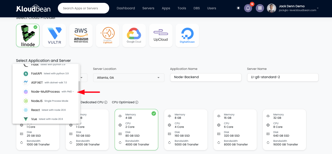Select the DigitalOcean provider icon
This screenshot has height=154, width=332.
(187, 35)
